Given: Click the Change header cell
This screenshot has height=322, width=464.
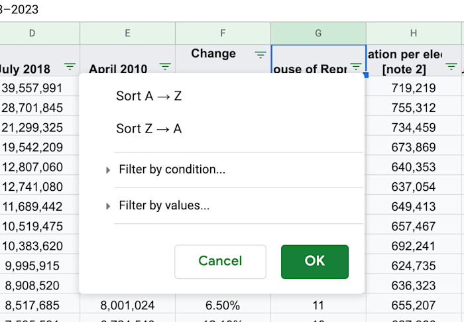Looking at the screenshot, I should point(223,59).
